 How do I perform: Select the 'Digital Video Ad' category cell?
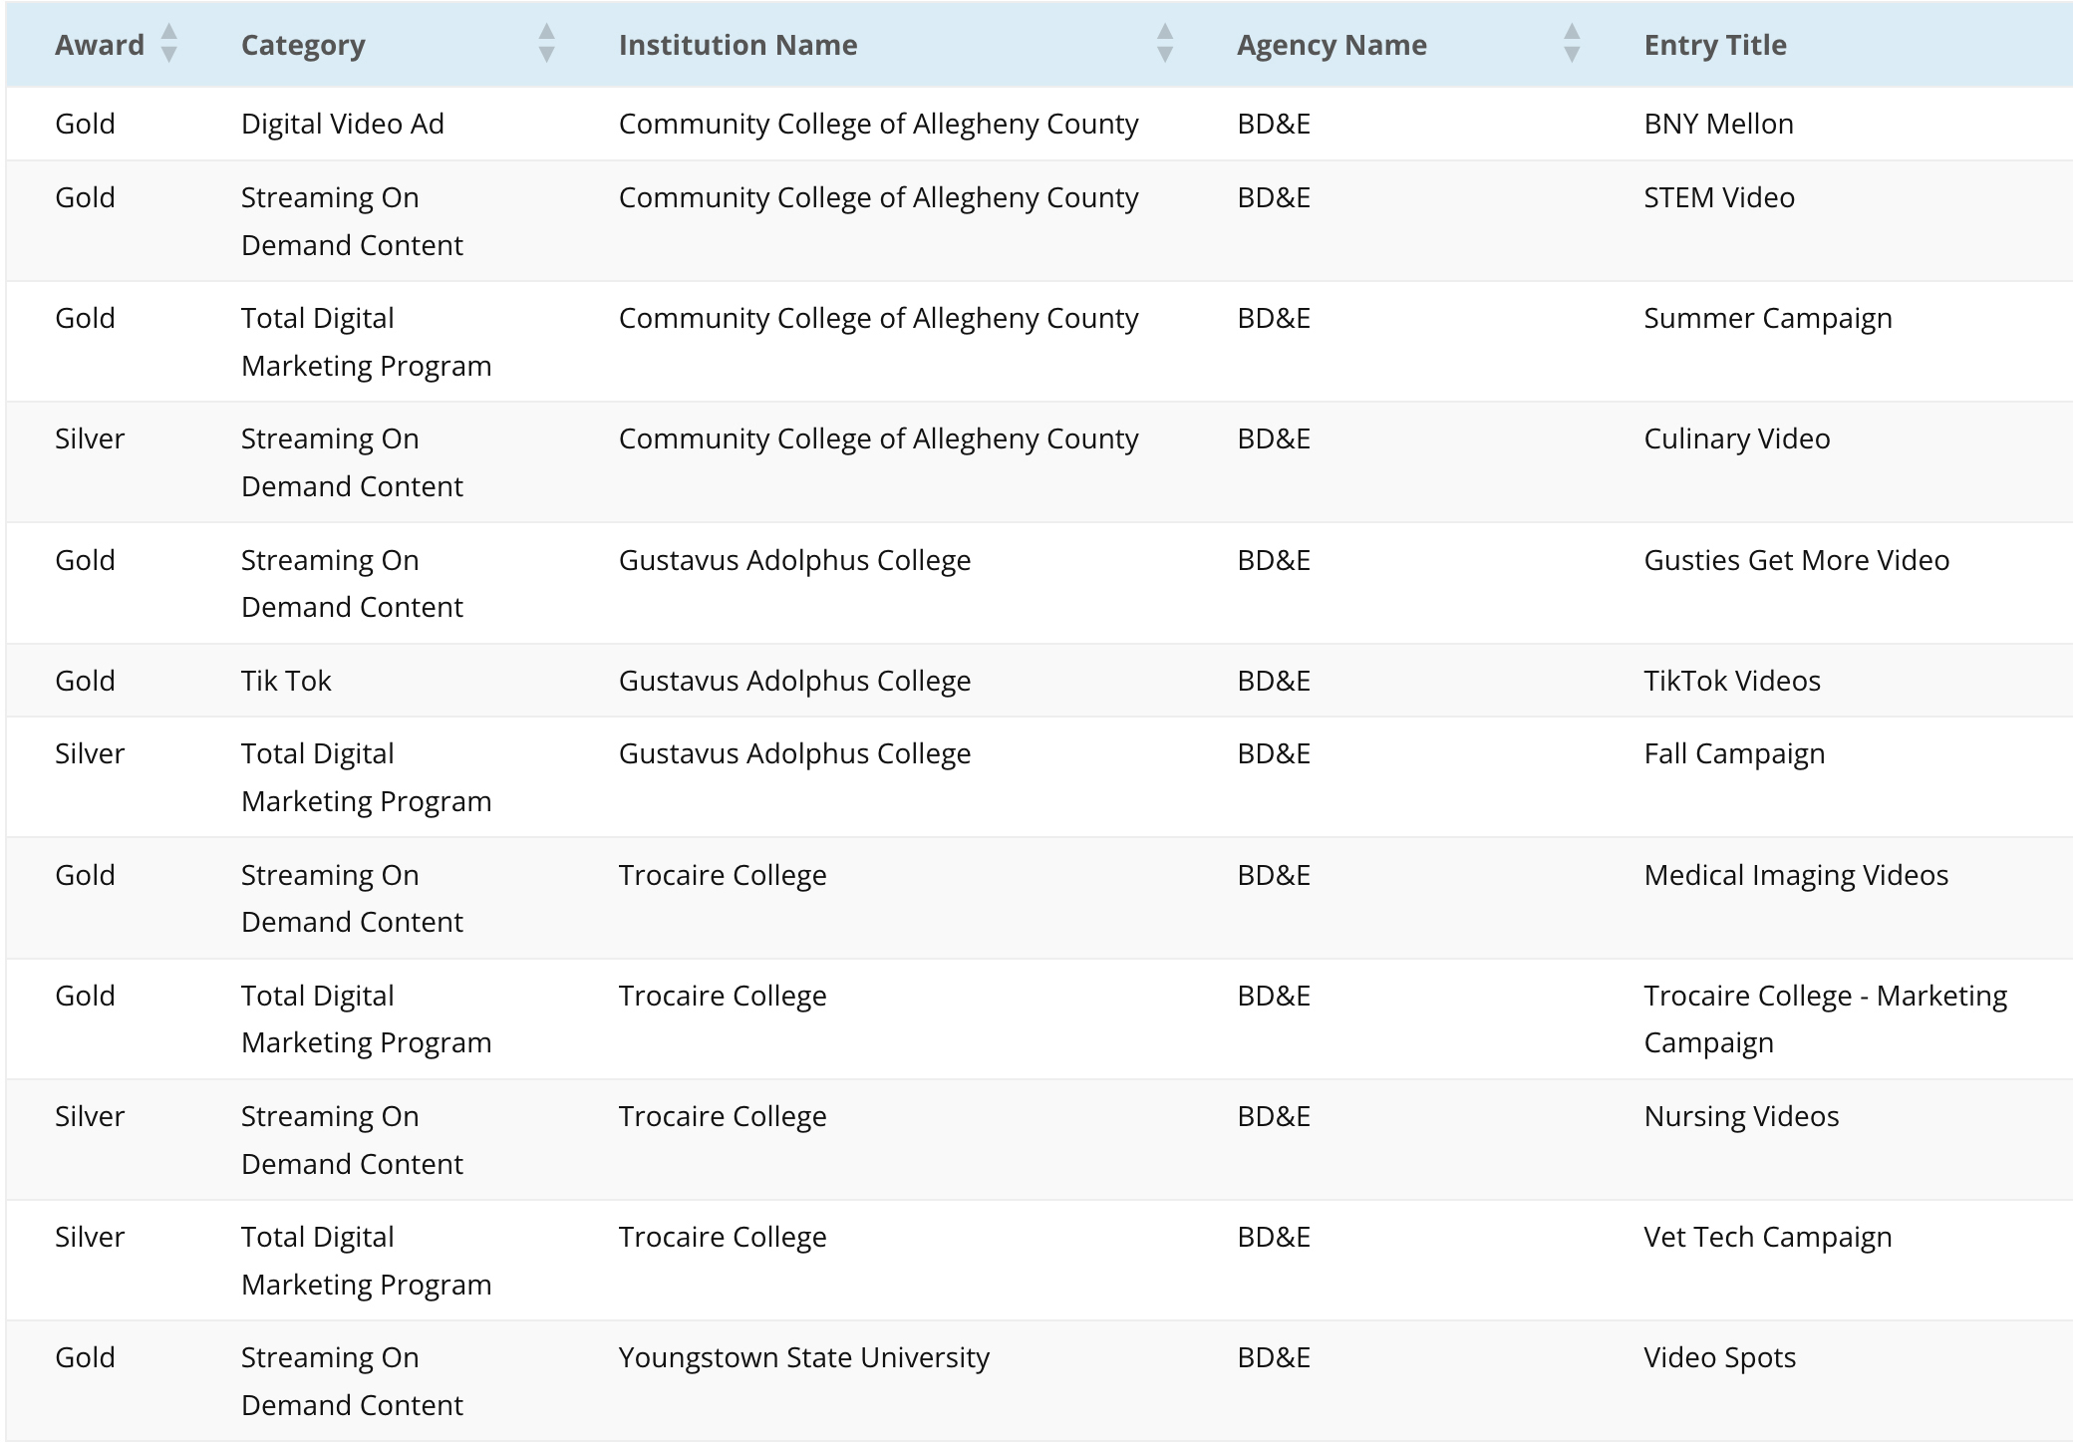(343, 124)
